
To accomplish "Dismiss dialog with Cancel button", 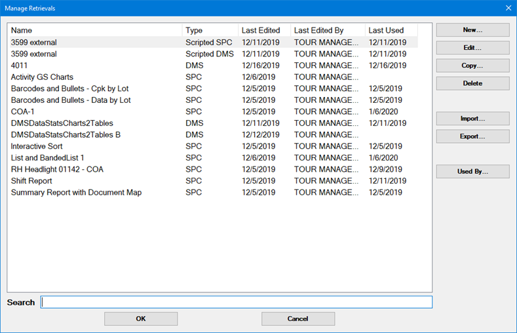I will (298, 319).
